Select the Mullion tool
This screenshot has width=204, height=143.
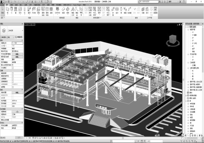[x=51, y=10]
